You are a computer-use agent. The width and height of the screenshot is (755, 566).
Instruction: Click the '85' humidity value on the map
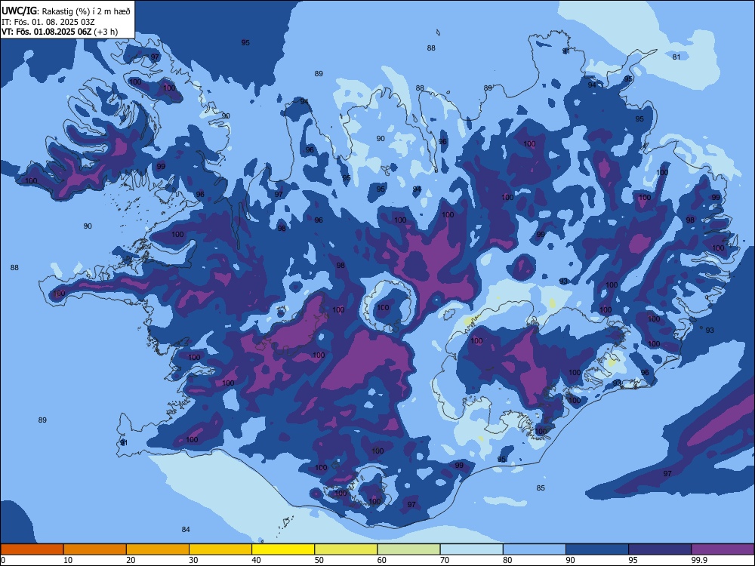tap(541, 488)
